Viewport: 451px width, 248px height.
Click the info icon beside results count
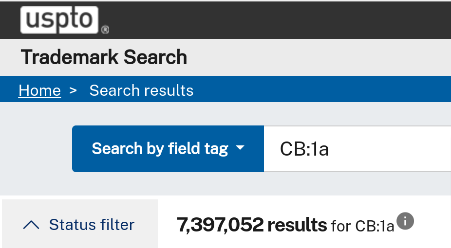[x=405, y=221]
